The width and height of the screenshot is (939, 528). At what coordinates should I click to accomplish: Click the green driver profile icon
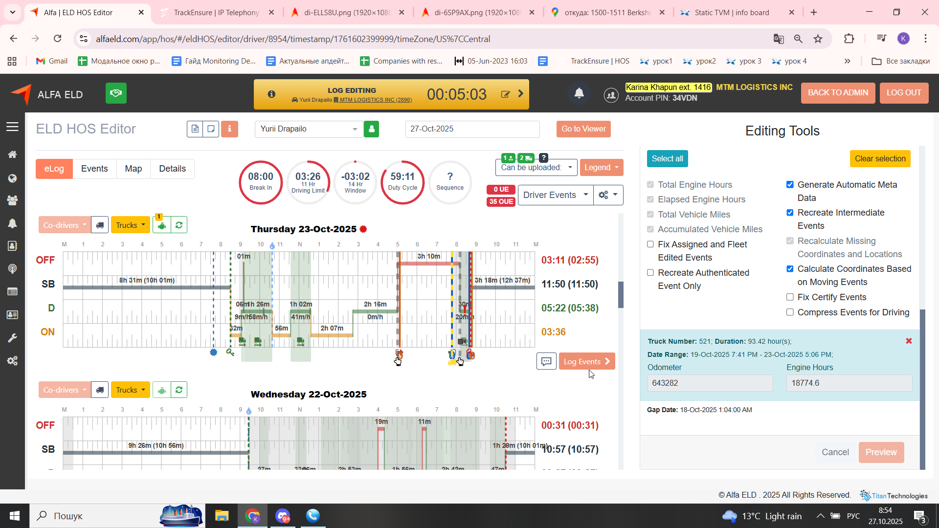coord(371,129)
